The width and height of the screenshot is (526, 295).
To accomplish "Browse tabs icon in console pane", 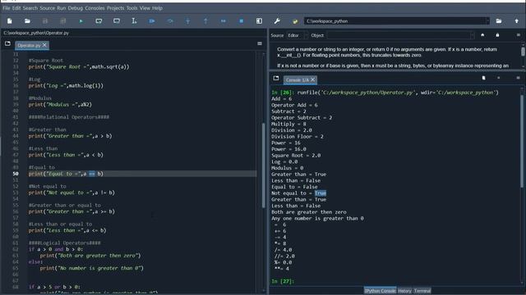I will [276, 79].
